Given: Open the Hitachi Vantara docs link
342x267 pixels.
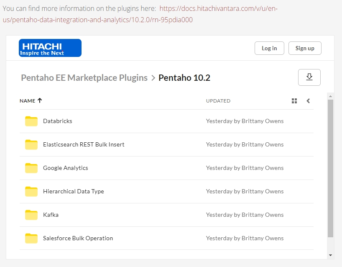Looking at the screenshot, I should [x=218, y=9].
